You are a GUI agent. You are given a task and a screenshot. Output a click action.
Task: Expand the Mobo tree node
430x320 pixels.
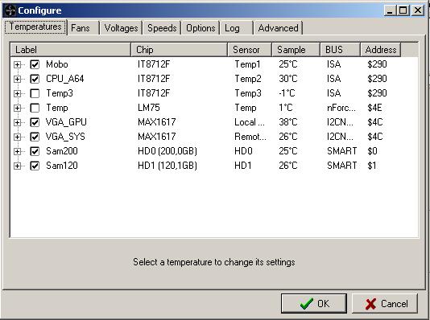click(17, 64)
